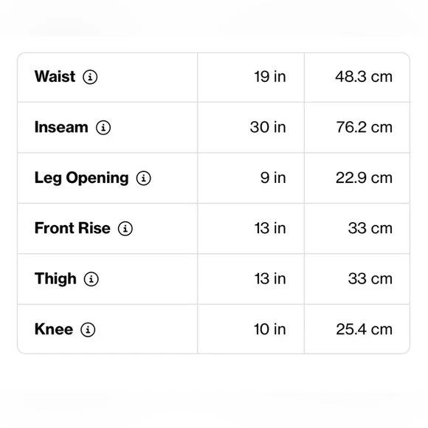
Task: Click the Thigh info icon
Action: click(92, 279)
